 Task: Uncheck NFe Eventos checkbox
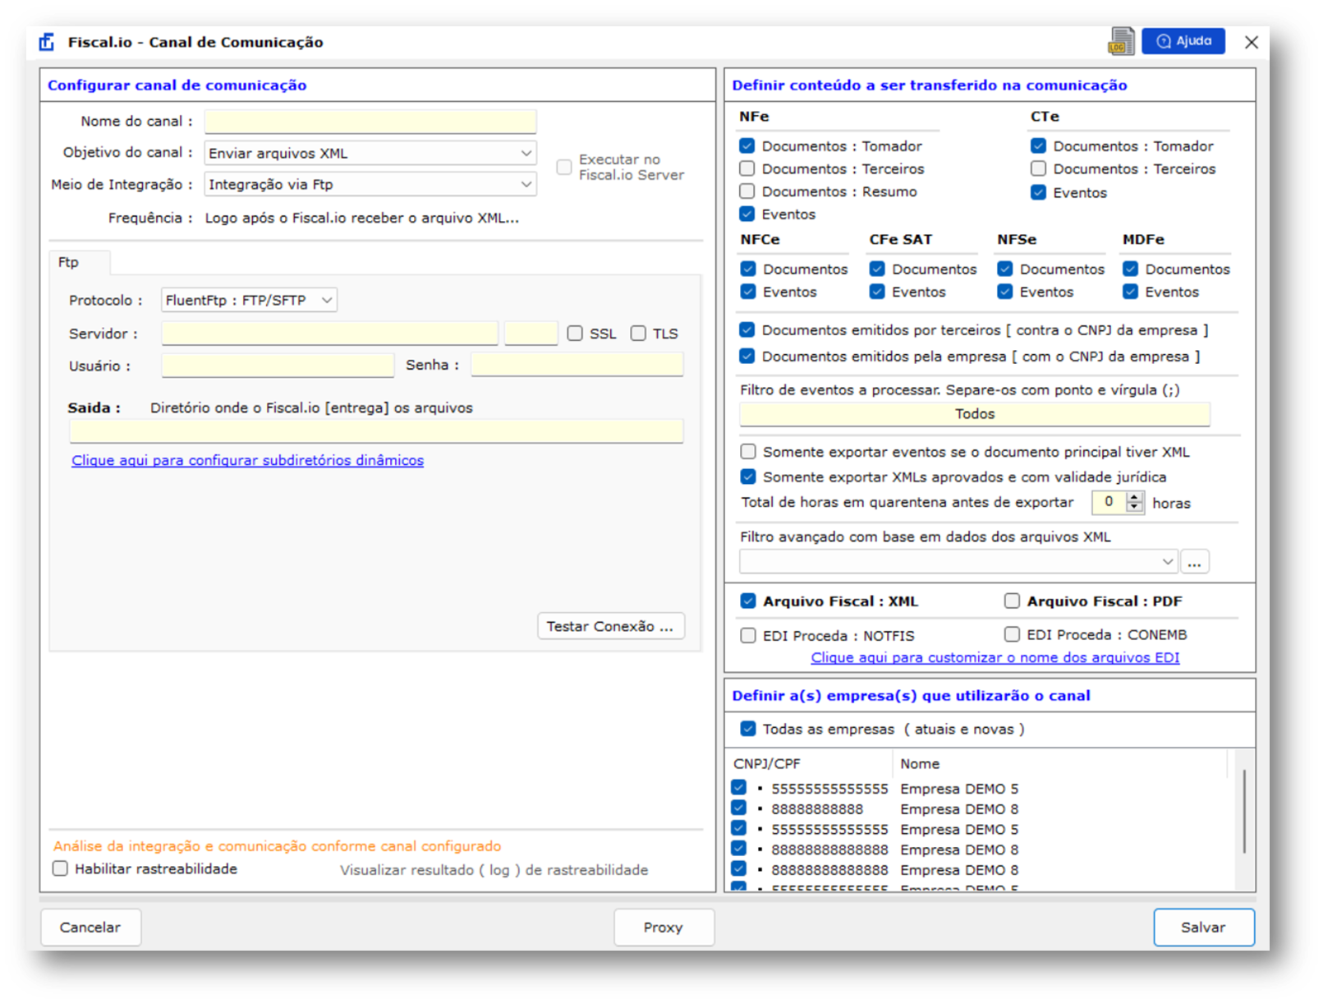(x=746, y=214)
